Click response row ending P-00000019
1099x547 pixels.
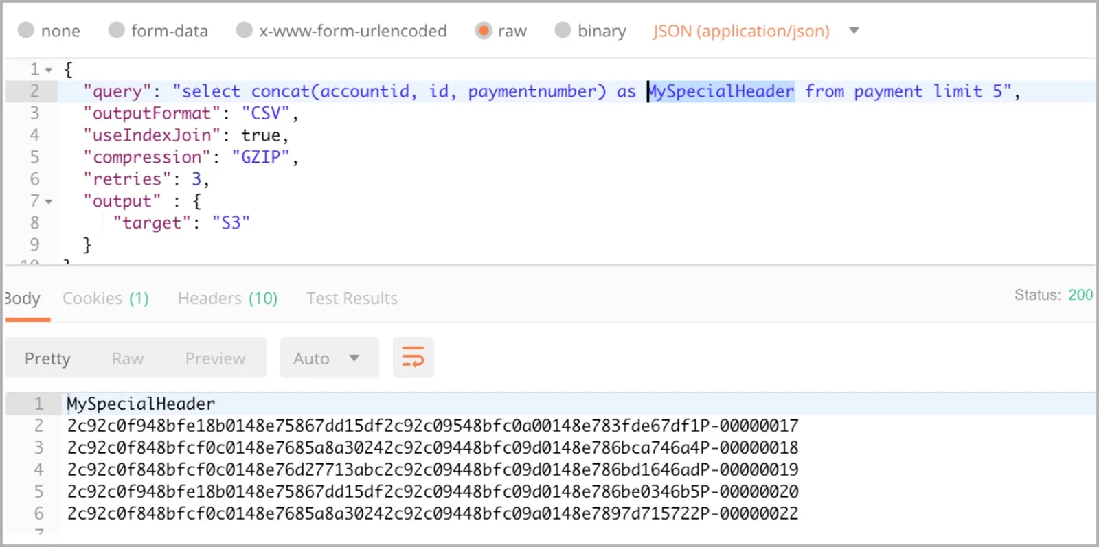(433, 469)
